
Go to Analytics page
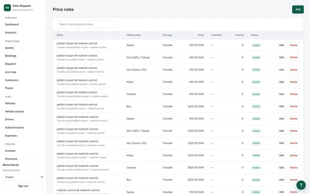[x=11, y=33]
